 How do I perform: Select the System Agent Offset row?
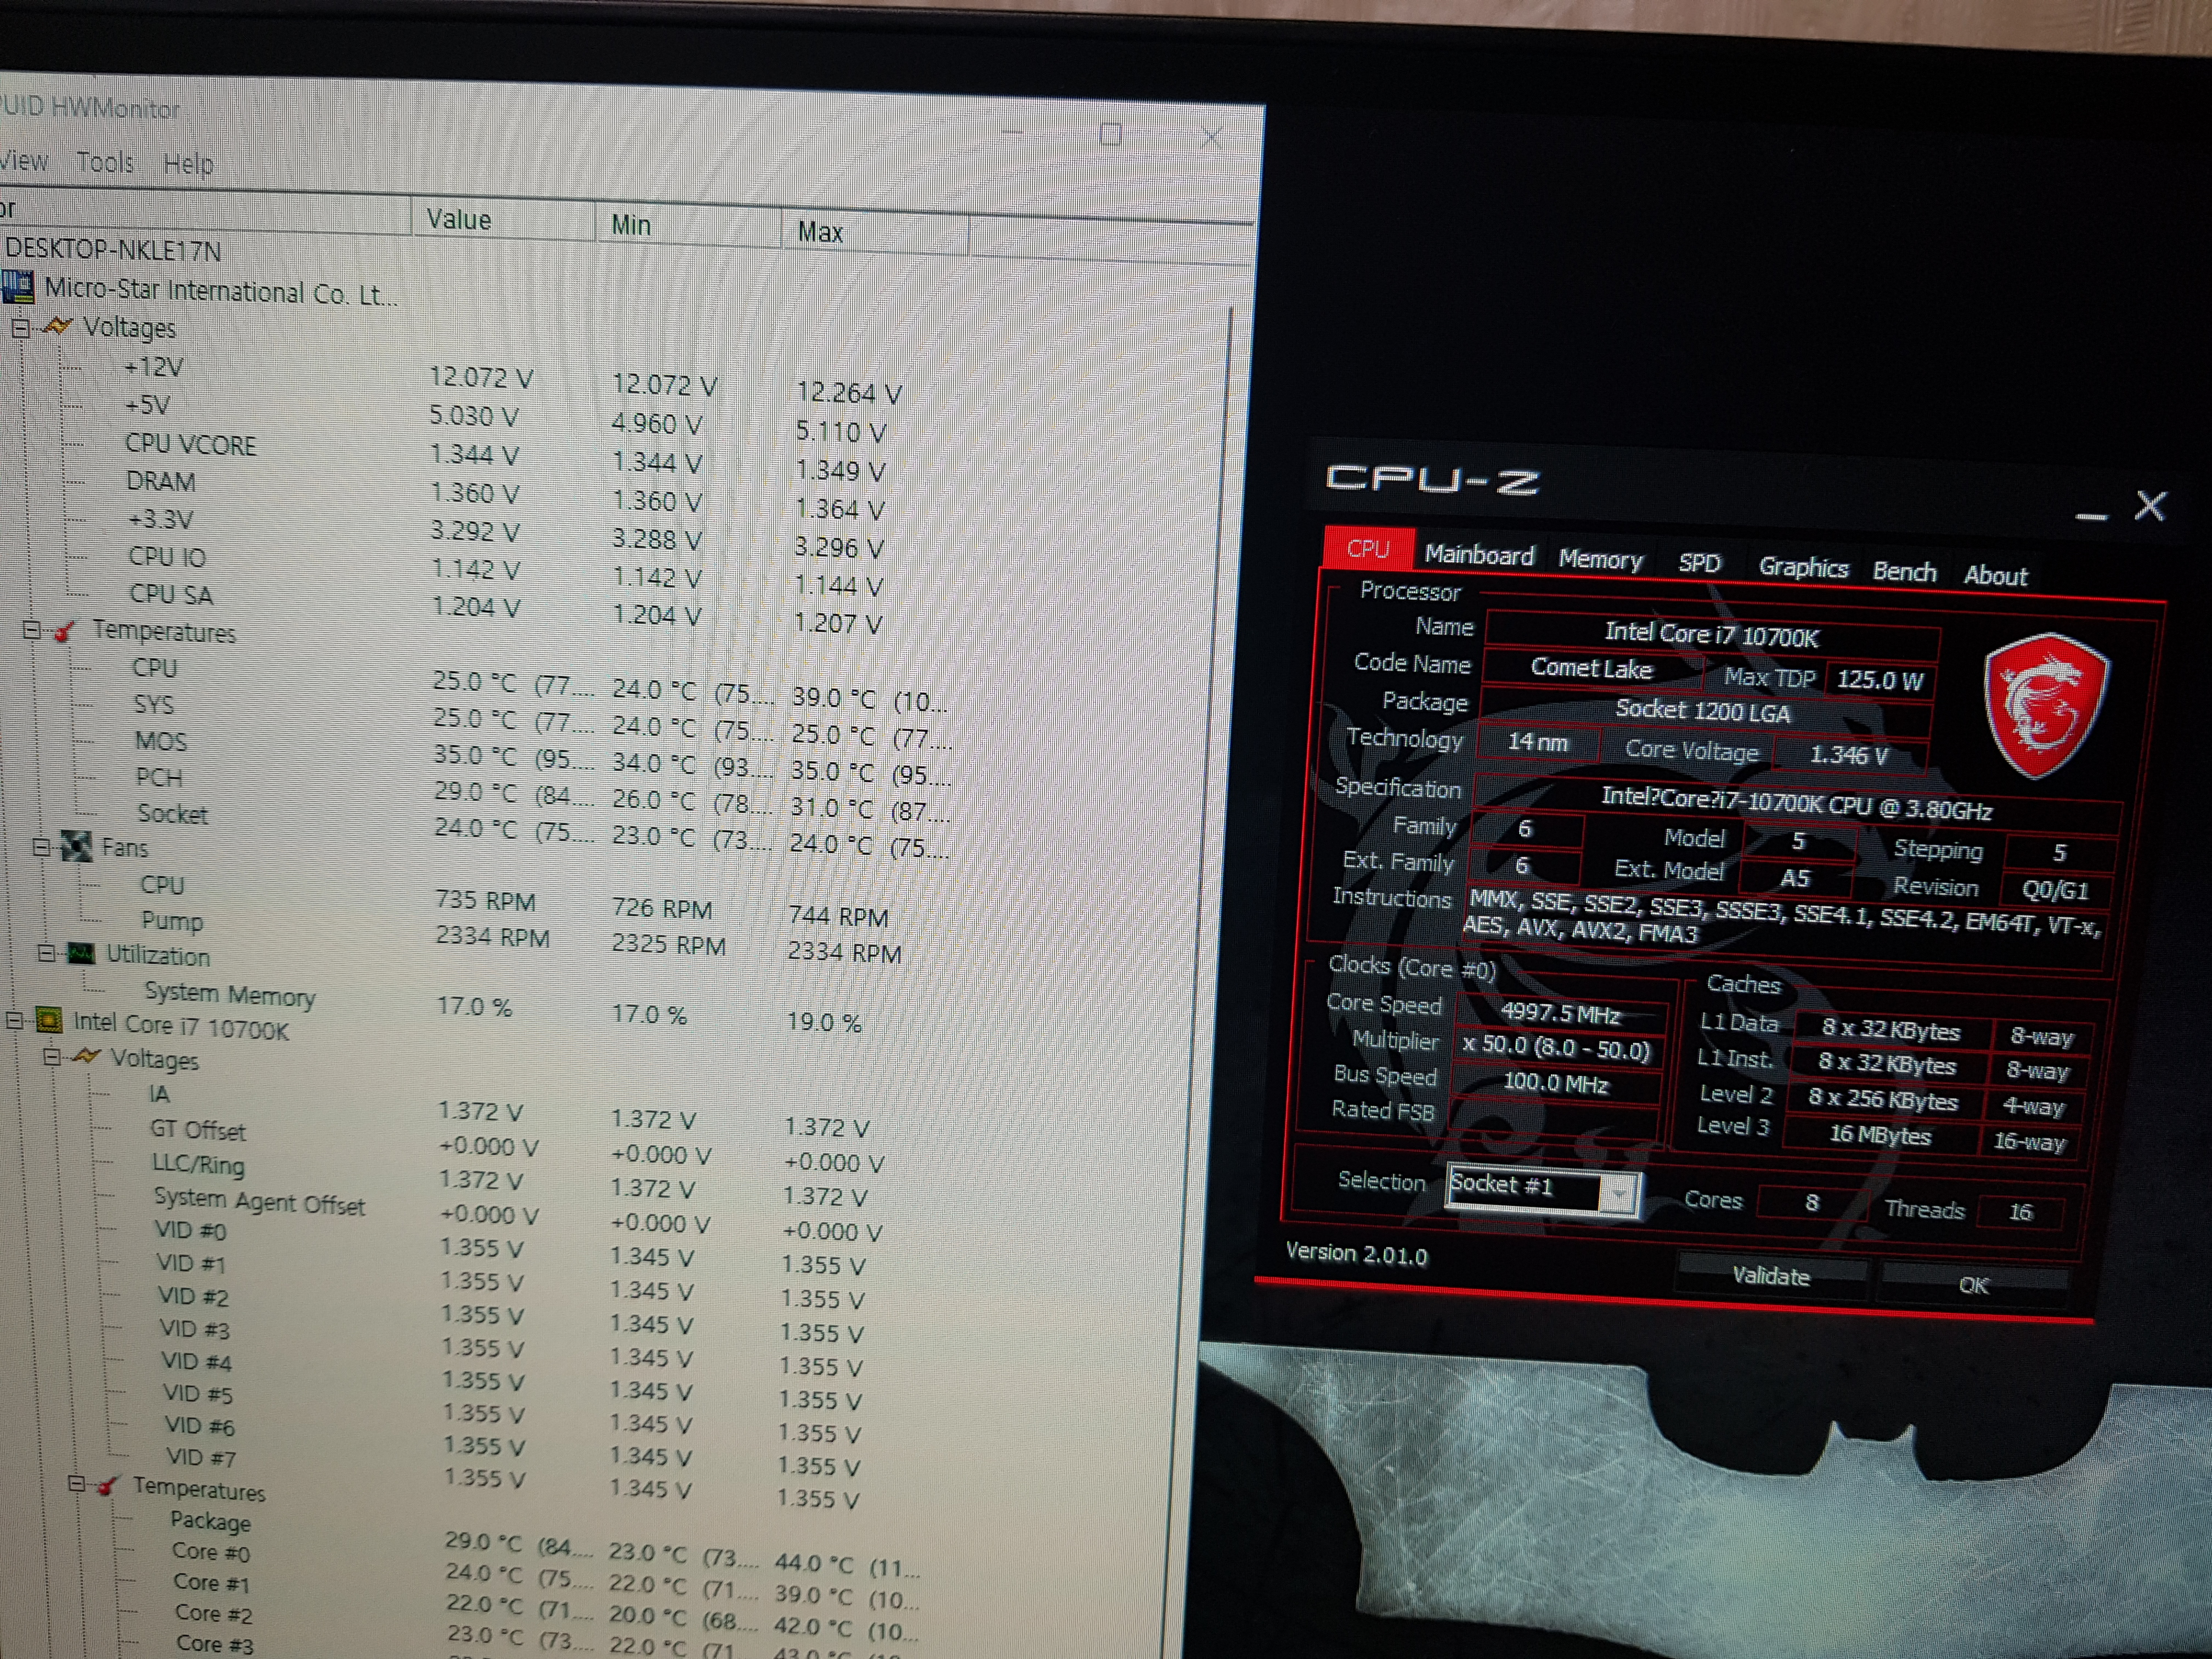pos(259,1201)
